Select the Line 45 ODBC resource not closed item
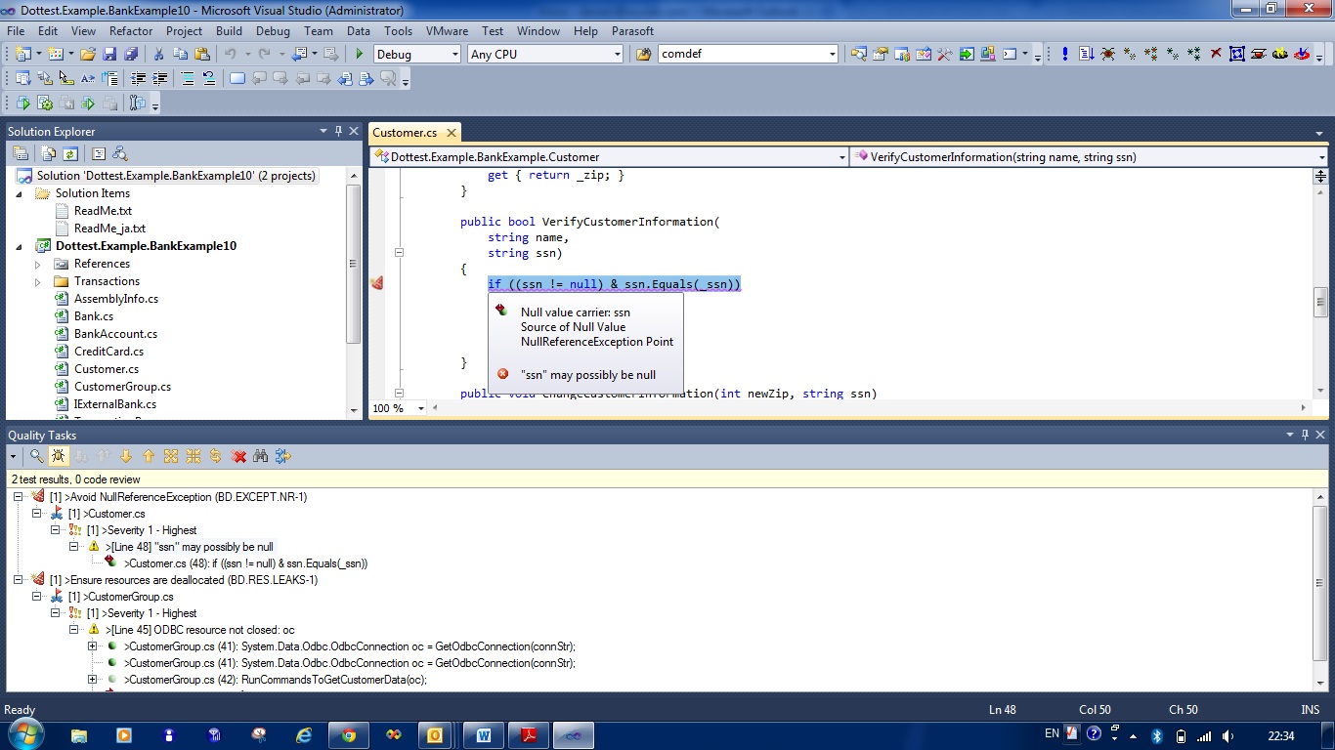Image resolution: width=1335 pixels, height=750 pixels. [x=199, y=630]
